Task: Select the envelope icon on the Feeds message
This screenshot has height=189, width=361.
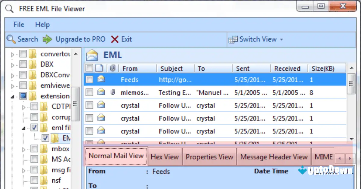Action: coord(101,79)
